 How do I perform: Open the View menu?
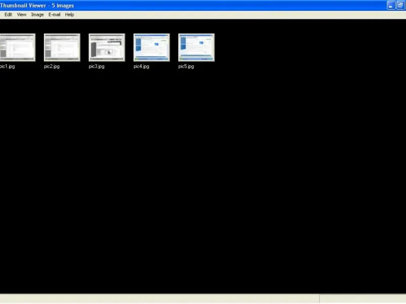22,15
